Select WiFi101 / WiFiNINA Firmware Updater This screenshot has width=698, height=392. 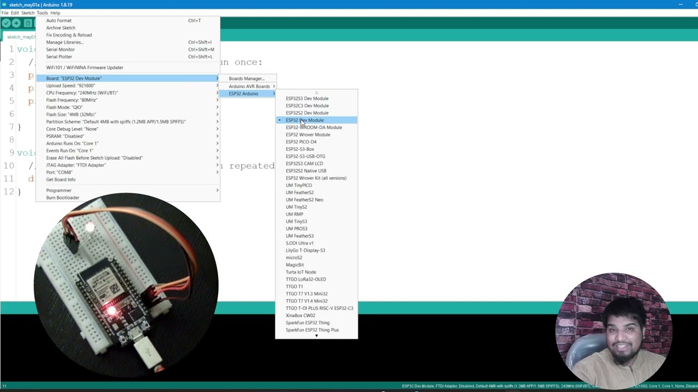(128, 68)
